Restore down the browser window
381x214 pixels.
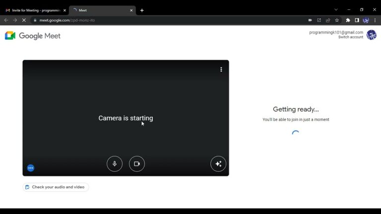pyautogui.click(x=362, y=10)
